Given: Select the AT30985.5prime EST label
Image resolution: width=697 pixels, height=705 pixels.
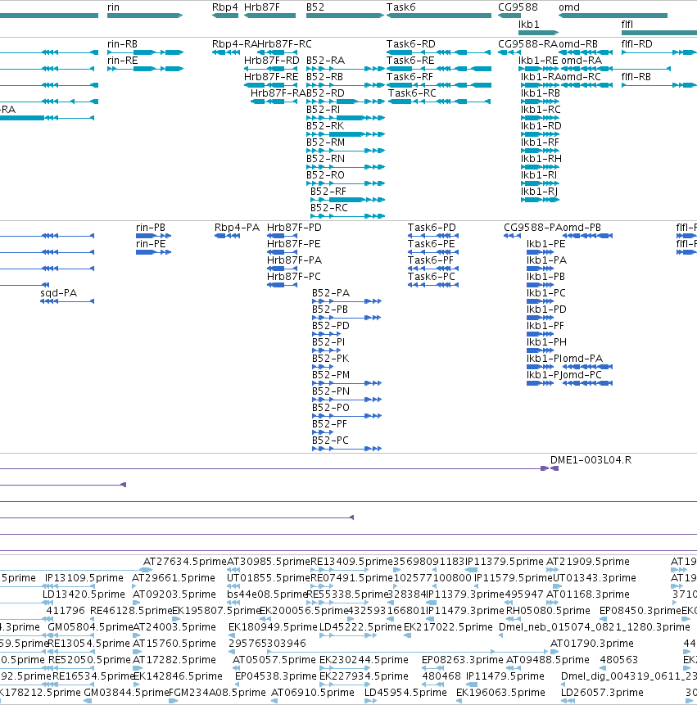Looking at the screenshot, I should tap(269, 562).
